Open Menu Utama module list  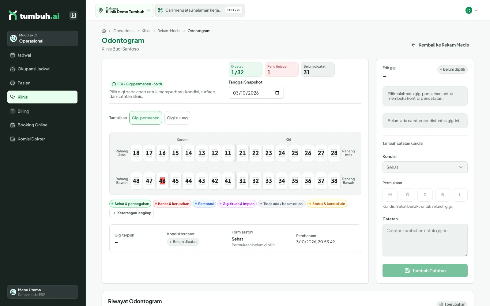click(x=43, y=292)
